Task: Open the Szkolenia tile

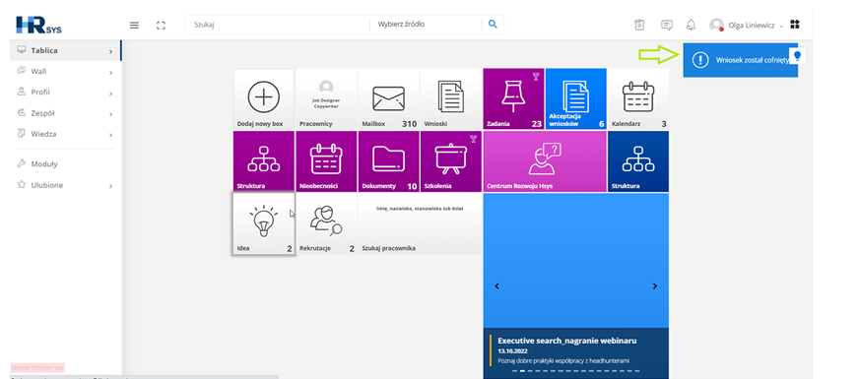Action: click(451, 161)
